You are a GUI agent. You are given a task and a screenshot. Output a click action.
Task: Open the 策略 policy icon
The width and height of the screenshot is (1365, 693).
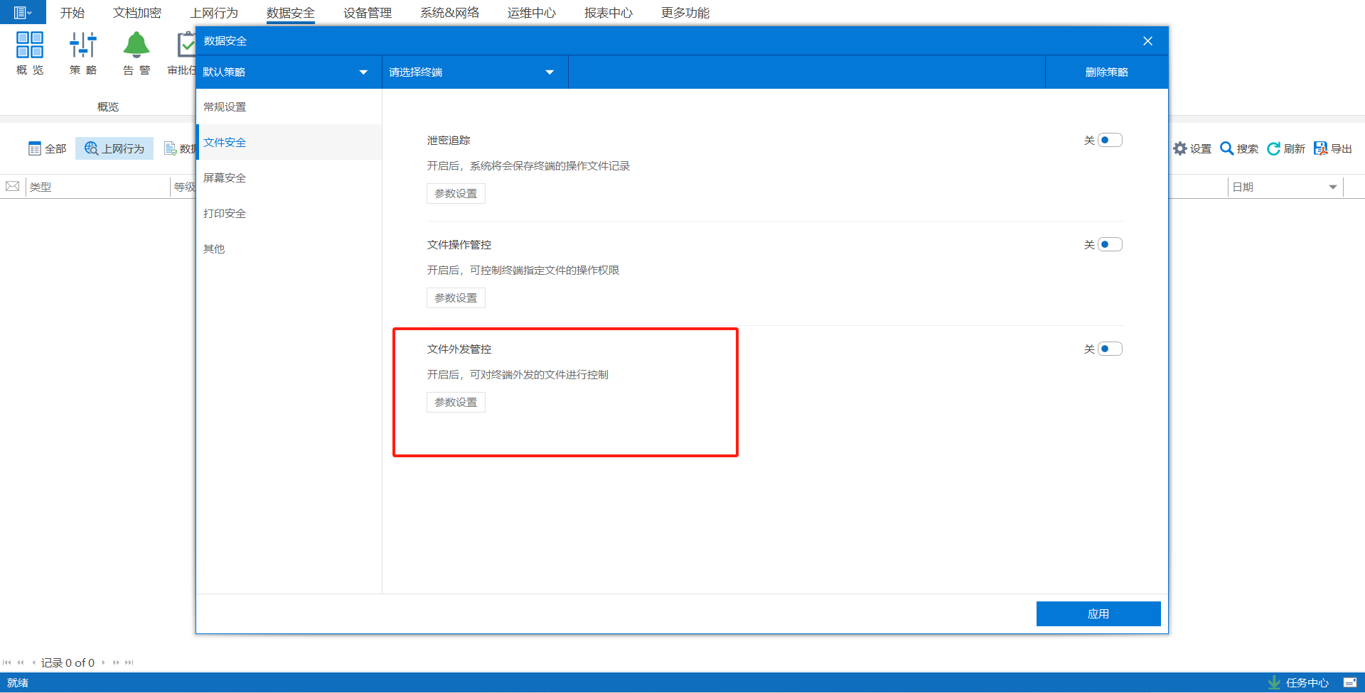83,45
